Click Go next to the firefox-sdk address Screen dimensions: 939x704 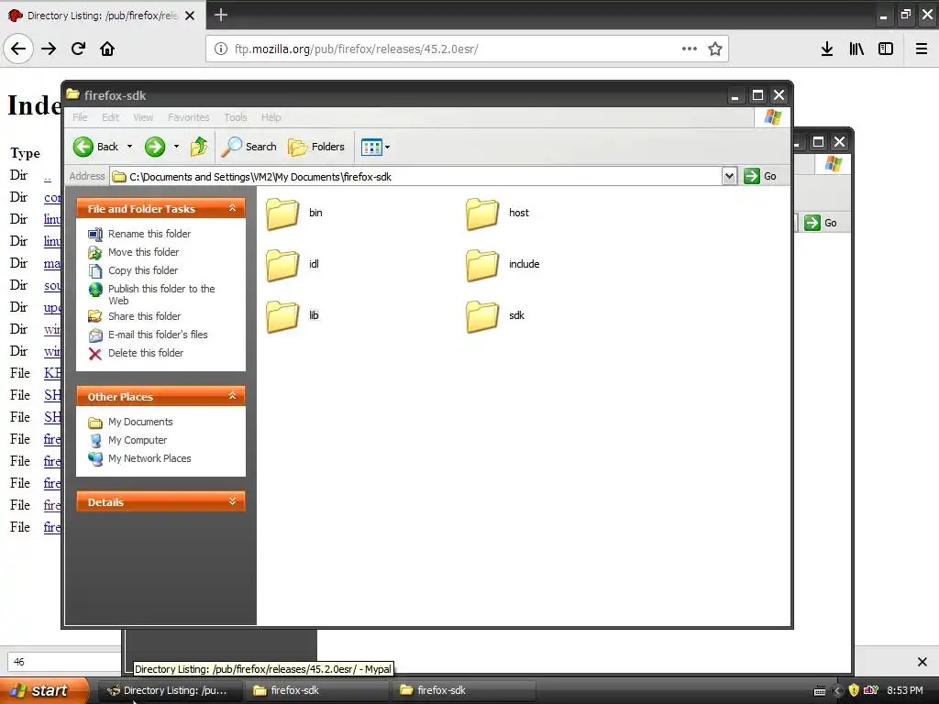760,176
